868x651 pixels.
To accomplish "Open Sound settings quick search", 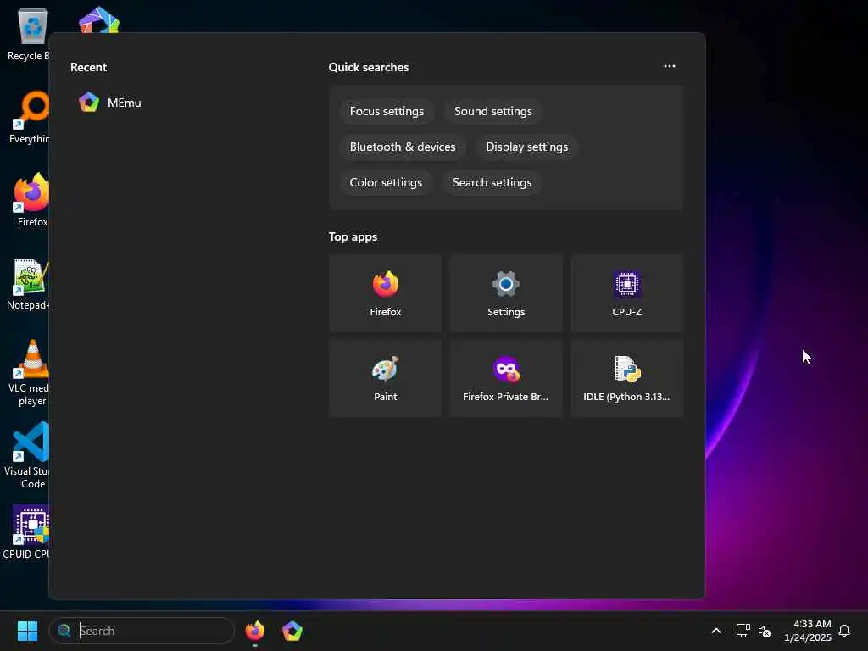I will pos(492,111).
